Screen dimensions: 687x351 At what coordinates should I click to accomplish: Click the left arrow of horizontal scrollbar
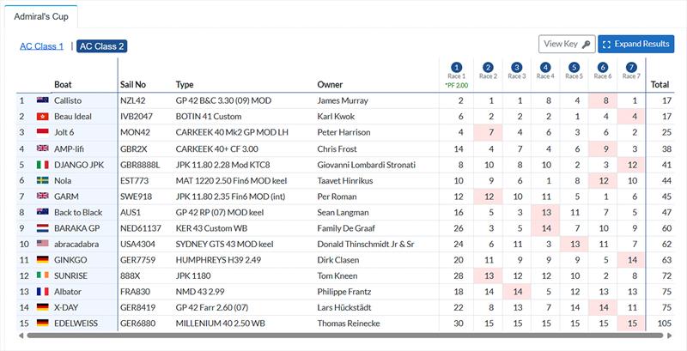pos(21,336)
